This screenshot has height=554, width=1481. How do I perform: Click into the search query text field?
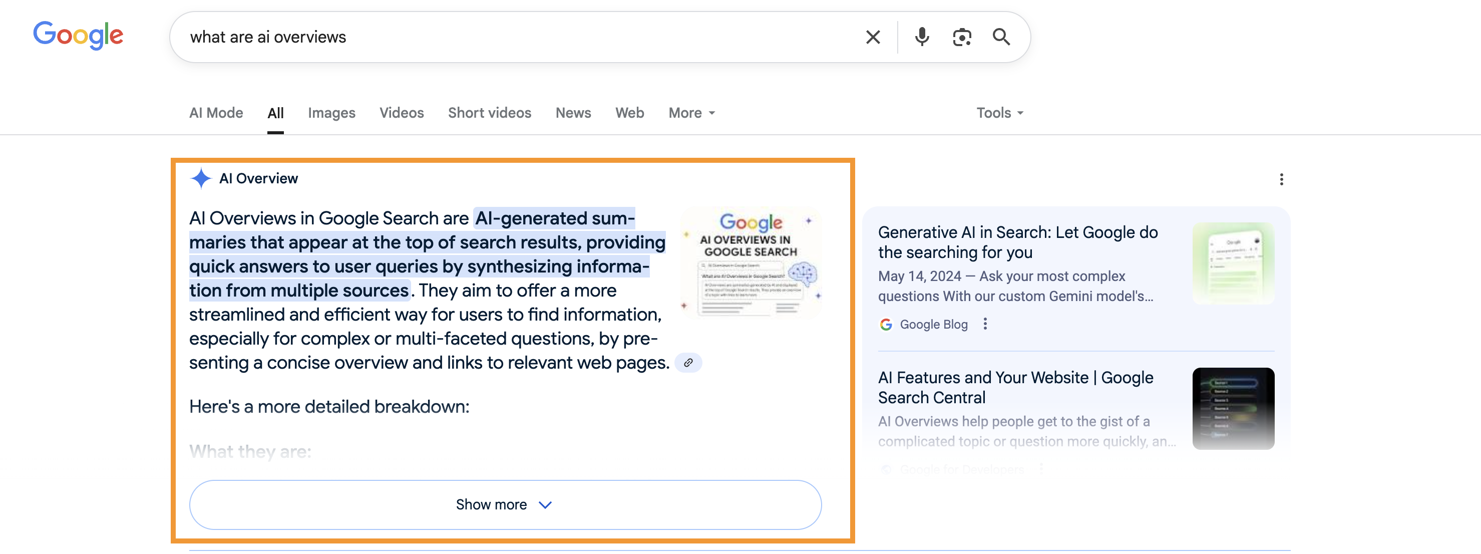[517, 38]
